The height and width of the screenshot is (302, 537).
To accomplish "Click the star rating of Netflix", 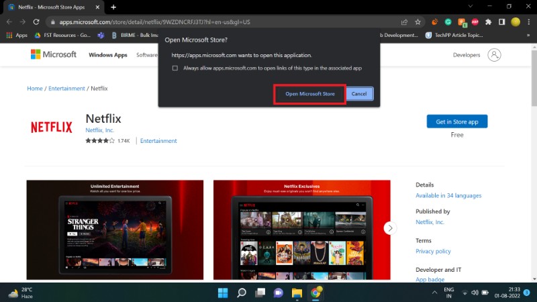I will 99,140.
